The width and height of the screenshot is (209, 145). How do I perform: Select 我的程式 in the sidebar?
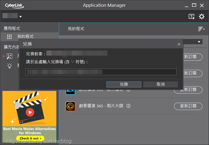[x=29, y=37]
